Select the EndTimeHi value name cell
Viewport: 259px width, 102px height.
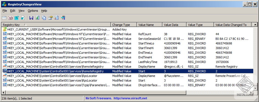tap(145, 57)
